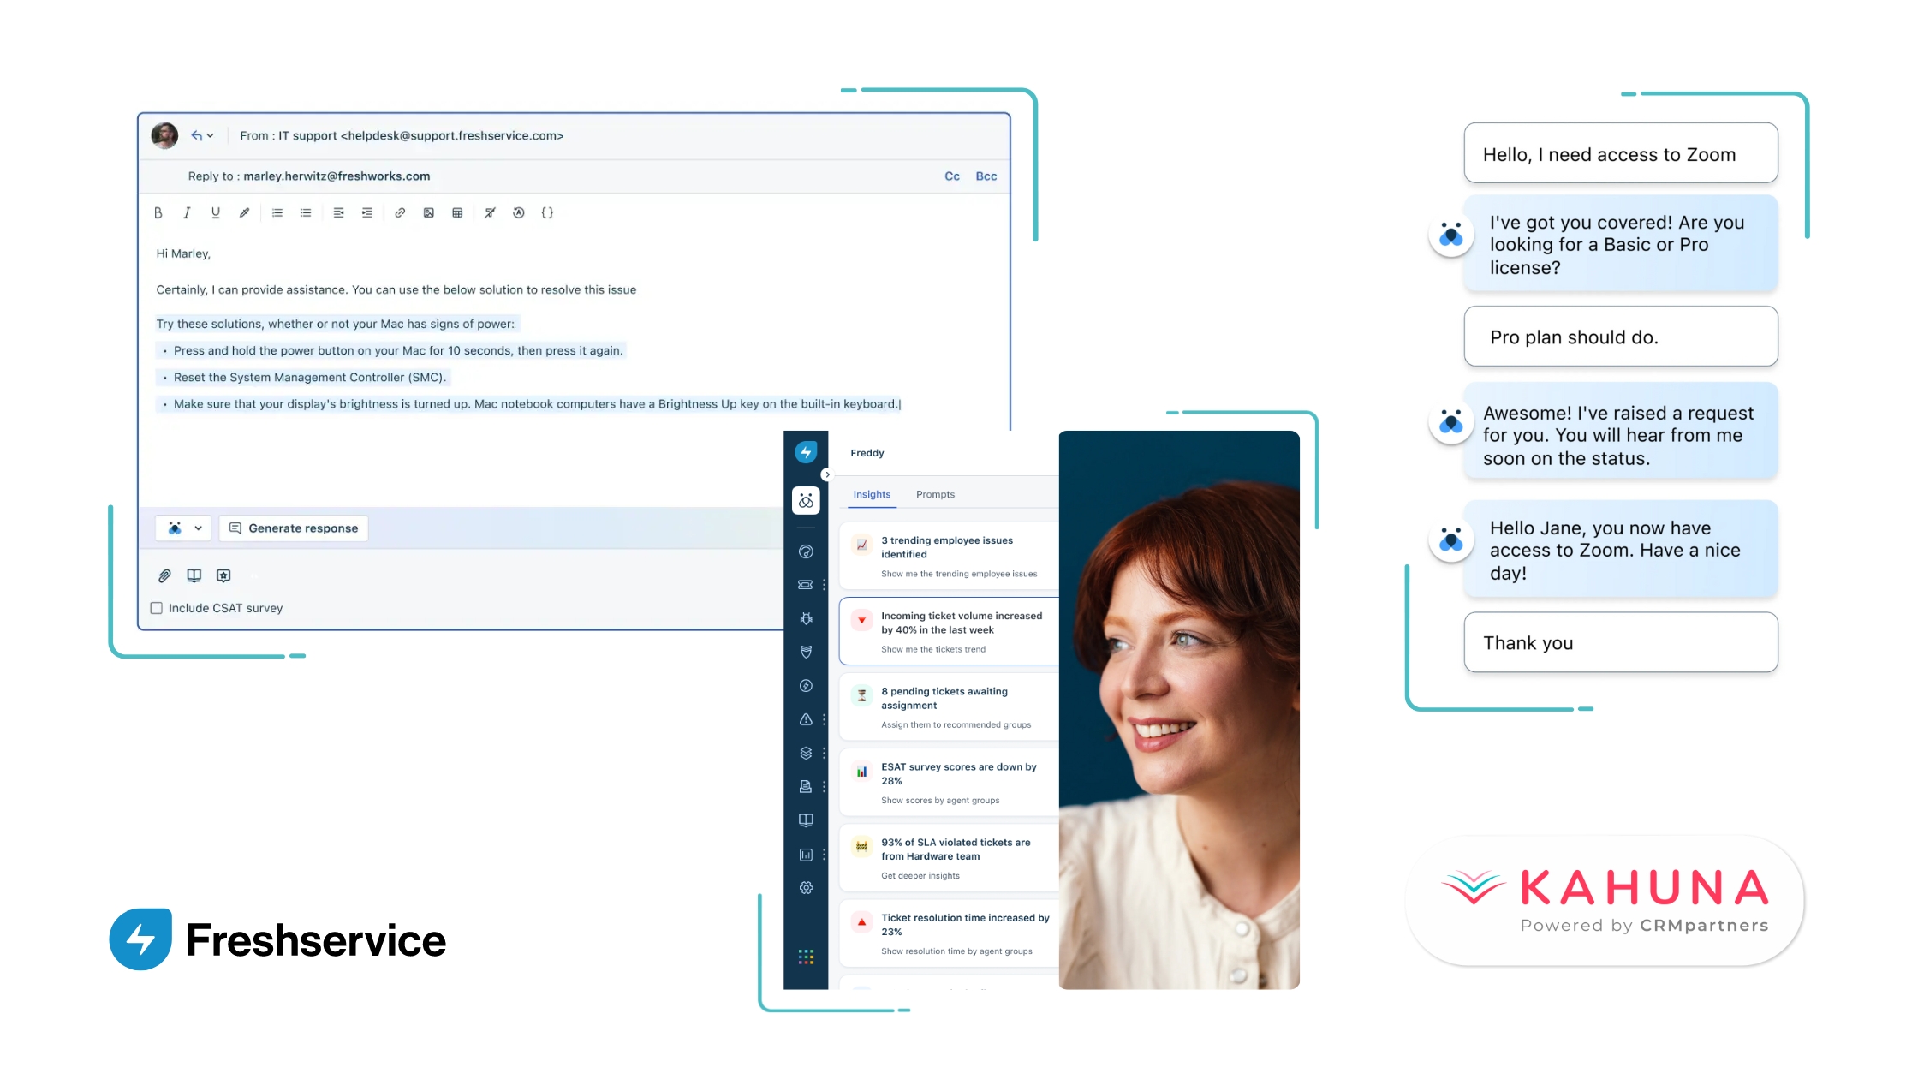Image resolution: width=1918 pixels, height=1079 pixels.
Task: Clear formatting with the crossed-brush icon
Action: [490, 213]
